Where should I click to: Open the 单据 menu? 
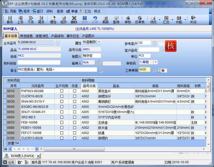click(x=72, y=11)
